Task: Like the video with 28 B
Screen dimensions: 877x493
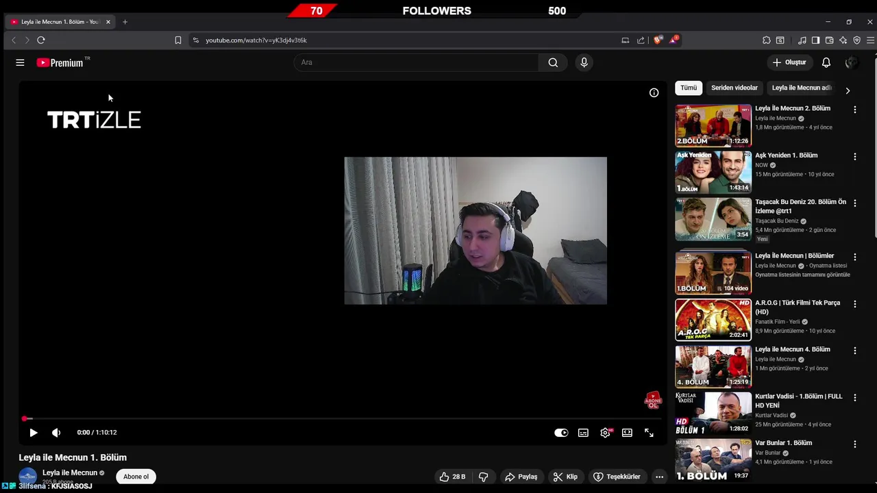Action: (453, 477)
